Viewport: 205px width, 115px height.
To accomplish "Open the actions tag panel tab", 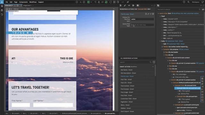I will coord(133,5).
